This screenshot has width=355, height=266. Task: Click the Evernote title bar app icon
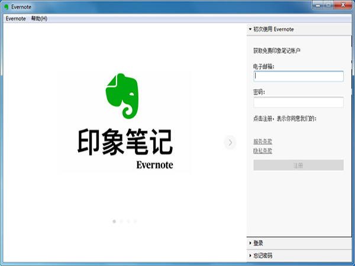click(x=7, y=7)
